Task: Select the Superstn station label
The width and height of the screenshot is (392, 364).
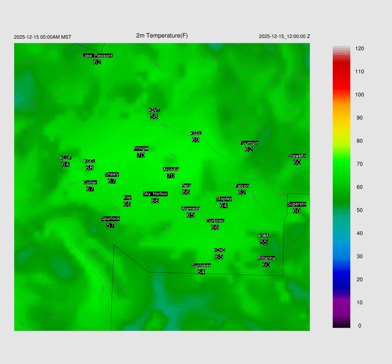Action: pos(297,204)
